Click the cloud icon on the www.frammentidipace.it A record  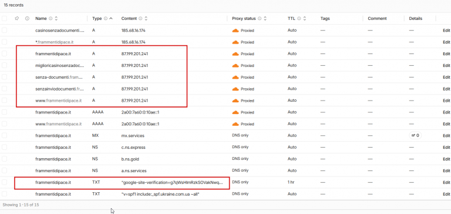click(235, 101)
